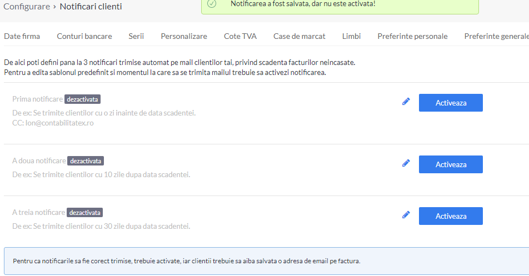Open Preferinte generale tab

496,37
